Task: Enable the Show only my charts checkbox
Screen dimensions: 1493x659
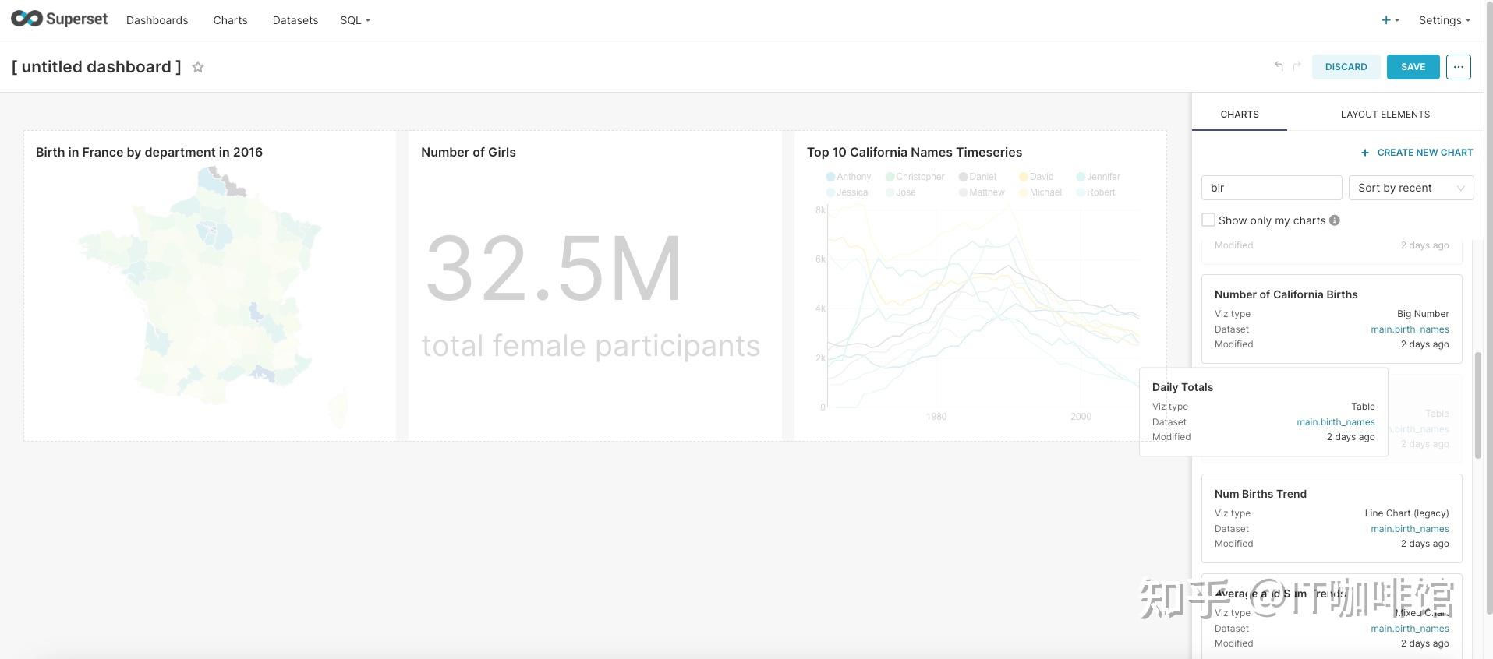Action: point(1208,220)
